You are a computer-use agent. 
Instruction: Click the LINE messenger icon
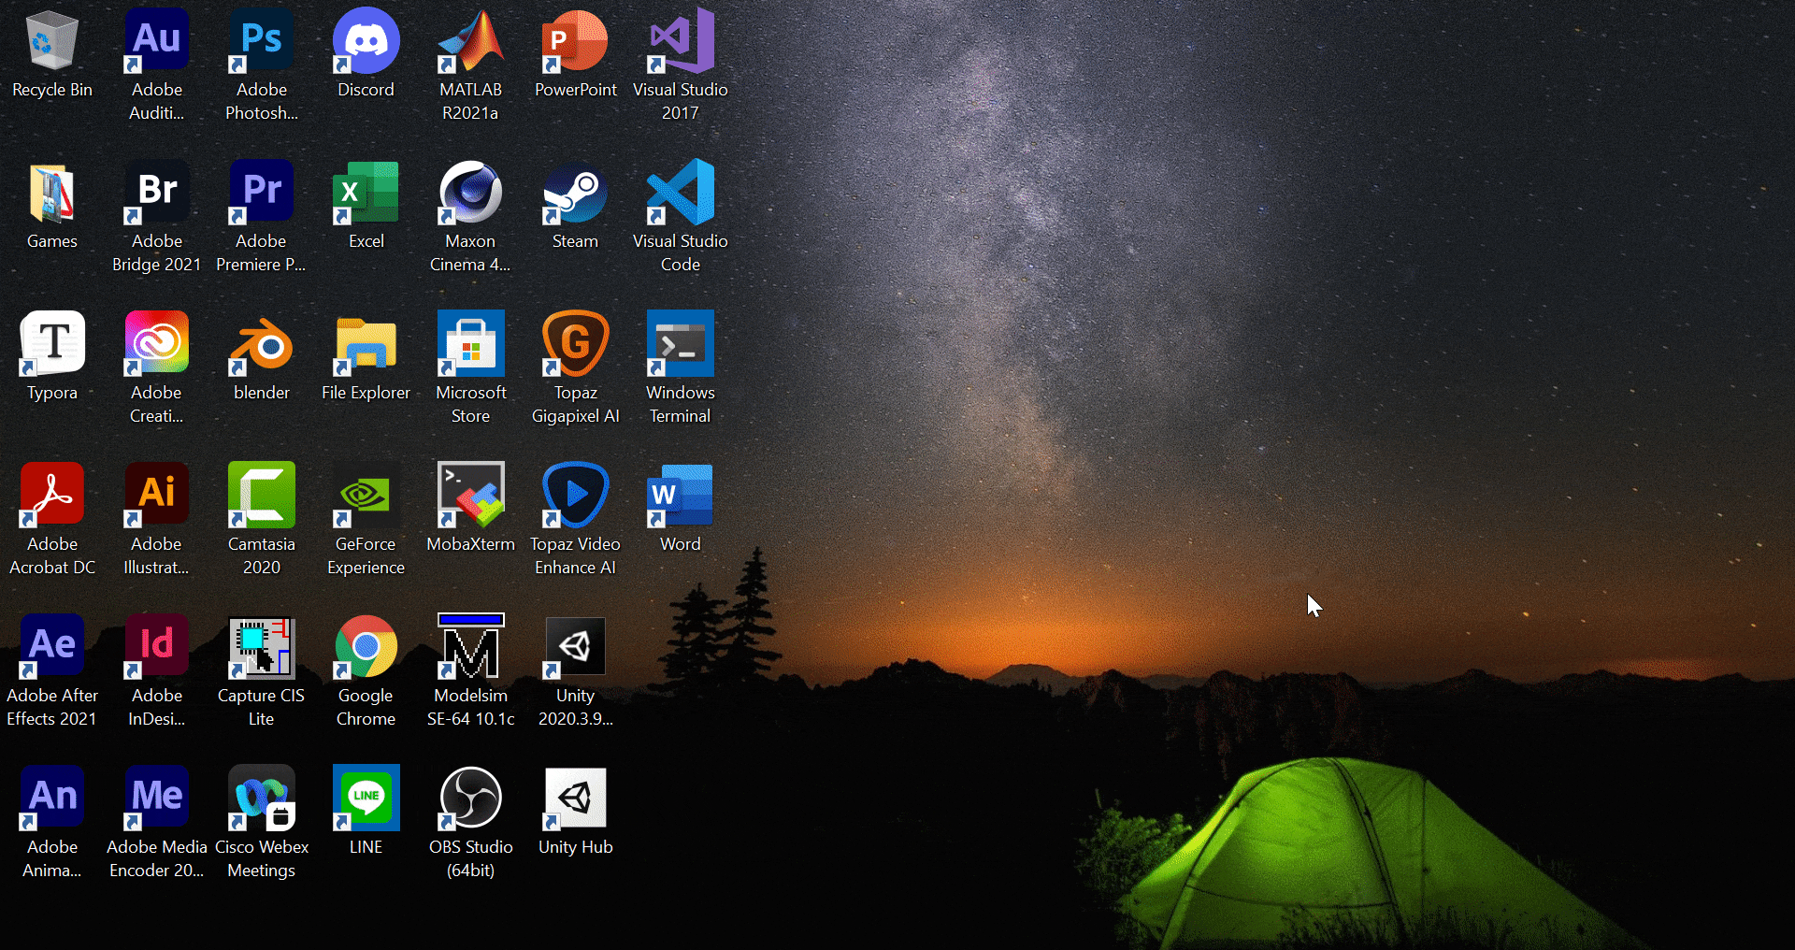pyautogui.click(x=366, y=799)
